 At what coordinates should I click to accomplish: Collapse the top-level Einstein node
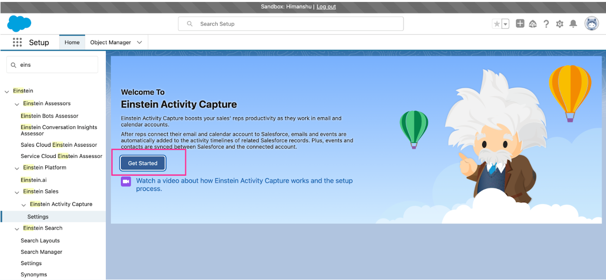pos(7,91)
